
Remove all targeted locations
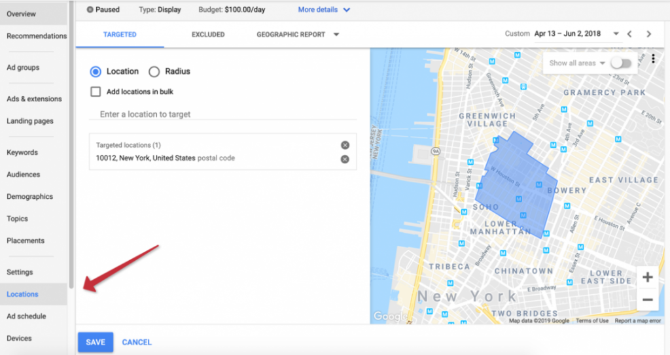pos(345,145)
